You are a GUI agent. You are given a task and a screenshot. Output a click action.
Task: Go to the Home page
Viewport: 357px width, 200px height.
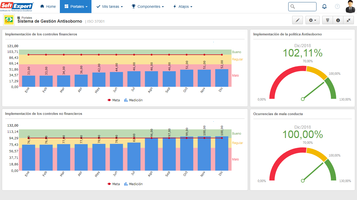click(x=48, y=7)
